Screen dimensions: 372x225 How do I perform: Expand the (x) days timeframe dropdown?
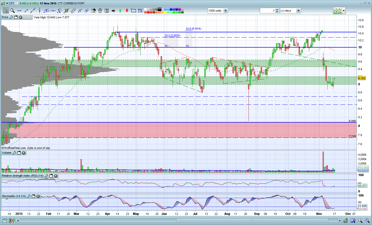click(298, 11)
